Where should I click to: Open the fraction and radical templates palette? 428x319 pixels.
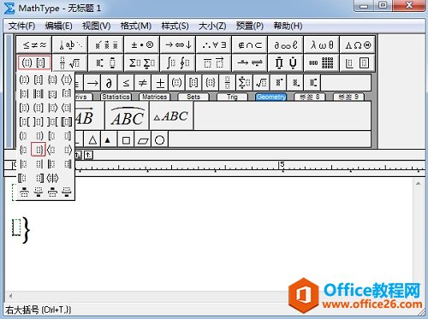pos(70,62)
